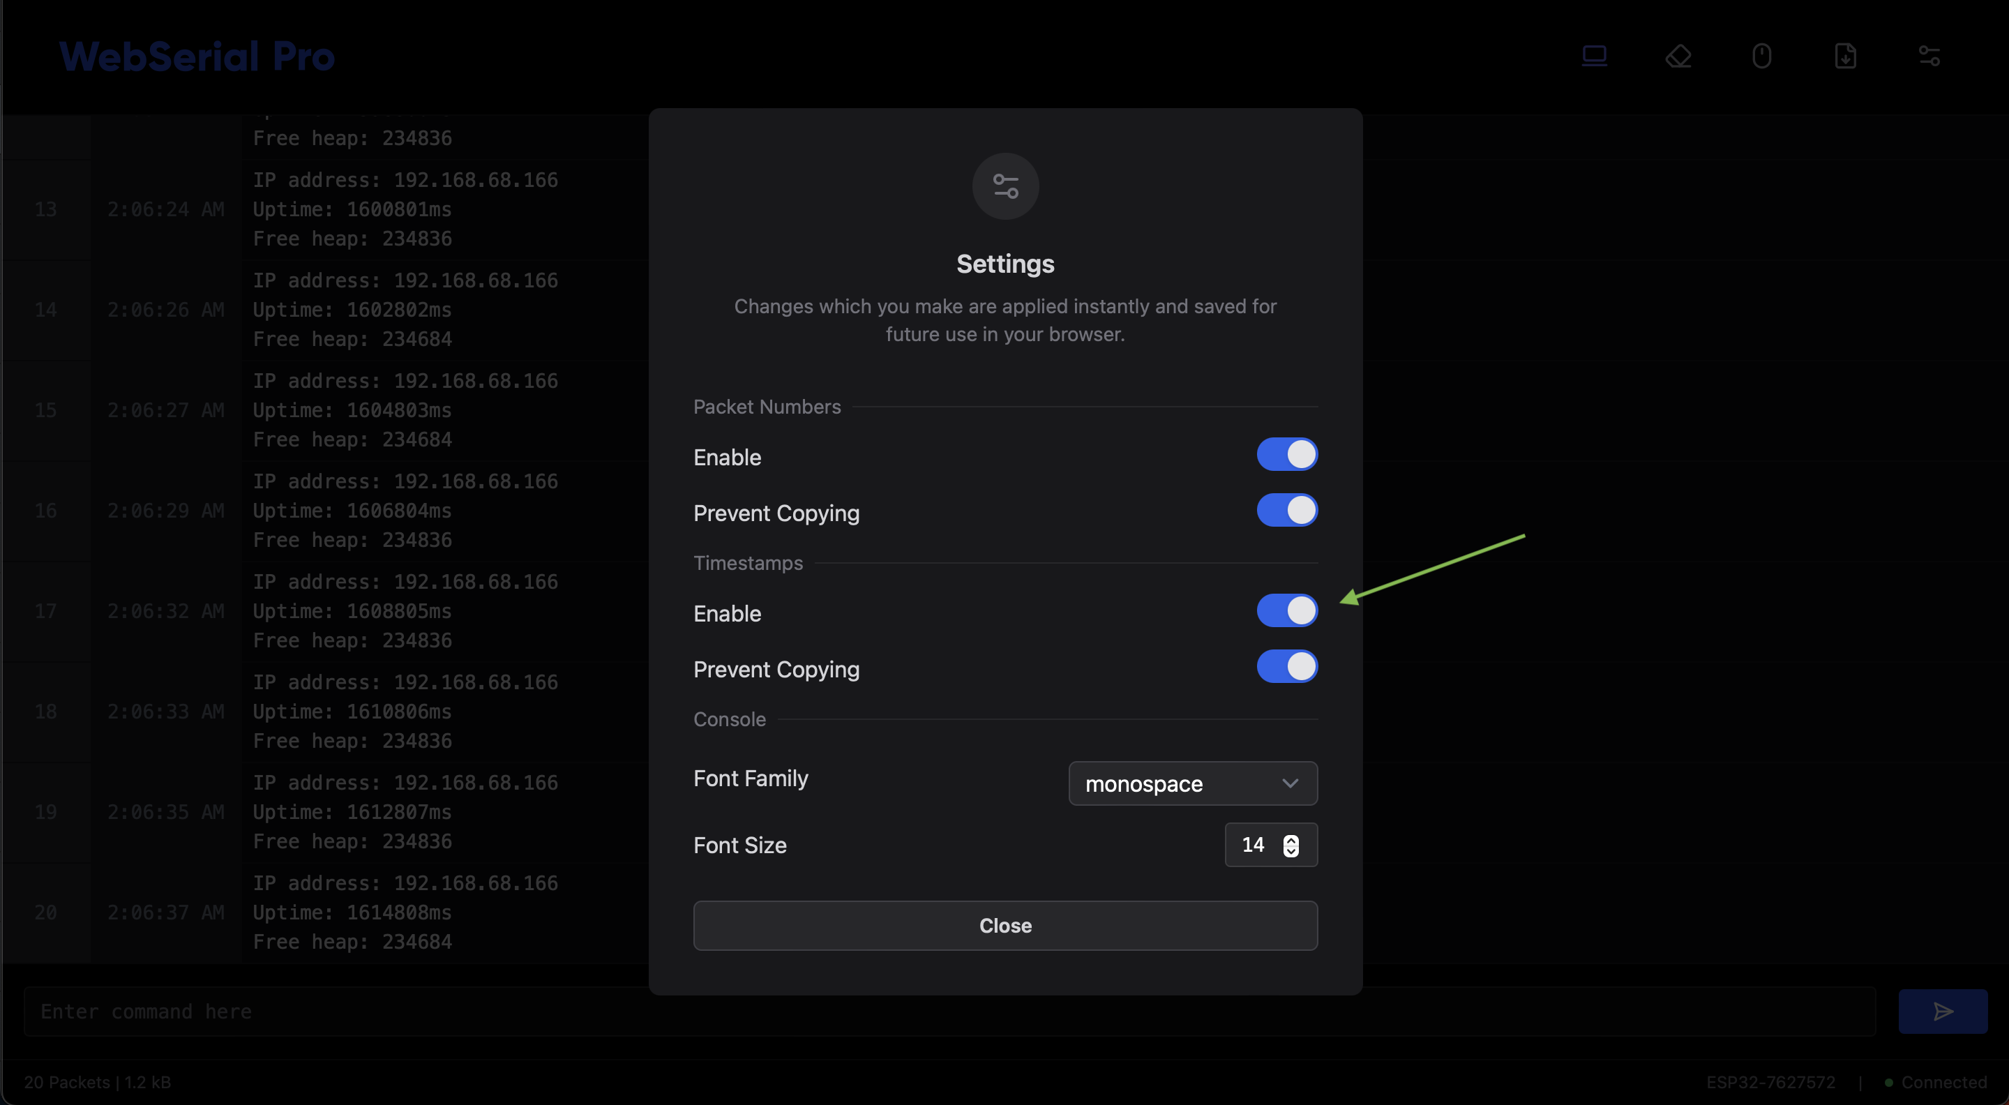This screenshot has width=2009, height=1105.
Task: Click the settings icon above the dialog title
Action: click(1004, 186)
